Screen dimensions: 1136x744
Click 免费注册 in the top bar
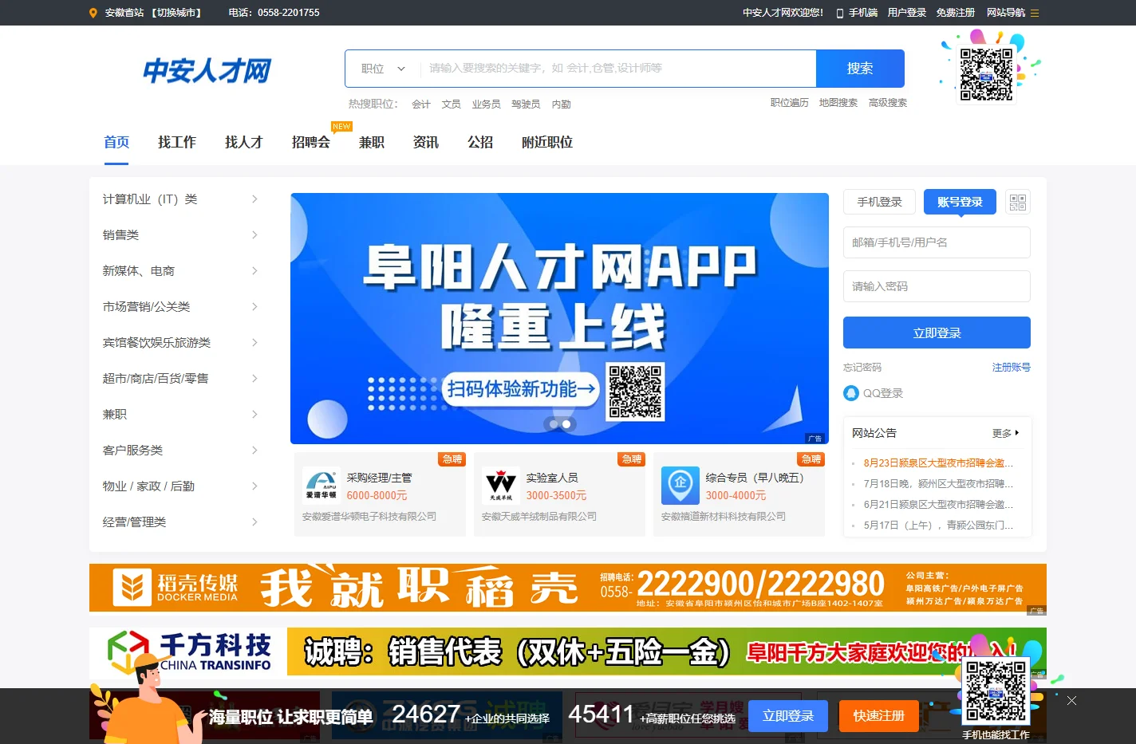tap(956, 13)
